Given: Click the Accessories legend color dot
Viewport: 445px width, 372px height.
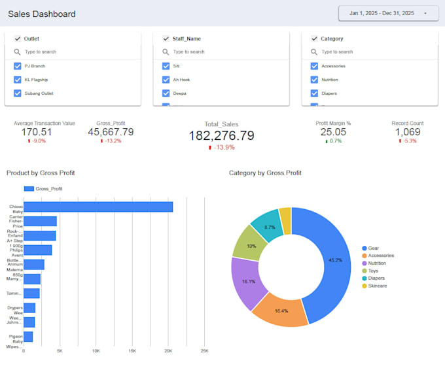Looking at the screenshot, I should pos(365,256).
